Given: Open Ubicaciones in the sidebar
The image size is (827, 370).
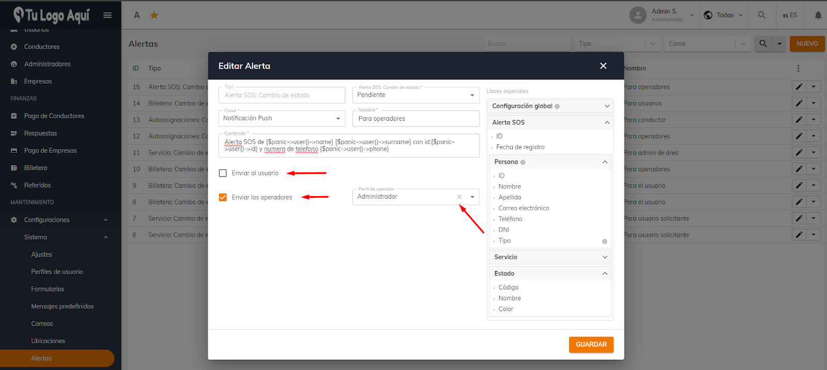Looking at the screenshot, I should (48, 341).
